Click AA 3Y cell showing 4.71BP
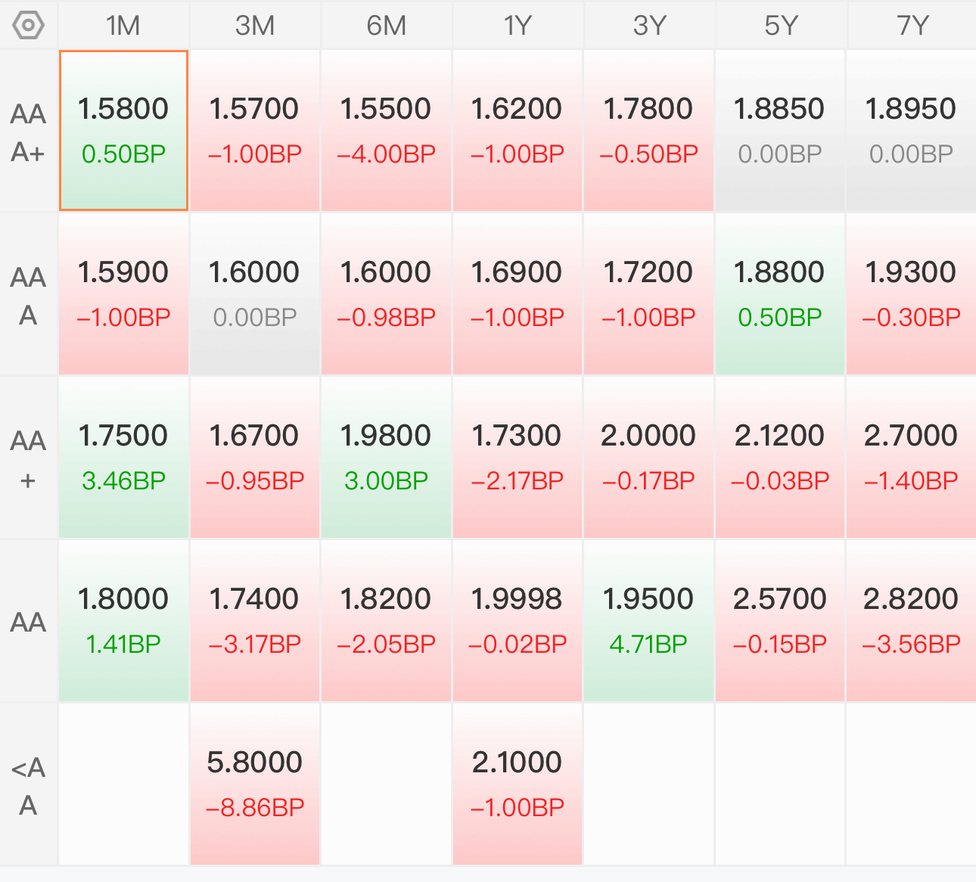Image resolution: width=976 pixels, height=882 pixels. (x=649, y=621)
